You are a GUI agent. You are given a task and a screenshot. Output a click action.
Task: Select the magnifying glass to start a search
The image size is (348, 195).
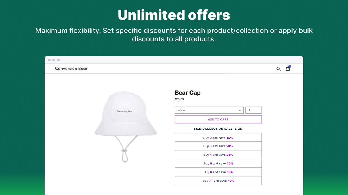pos(278,69)
